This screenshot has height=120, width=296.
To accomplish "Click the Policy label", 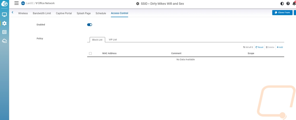I will tap(40, 38).
